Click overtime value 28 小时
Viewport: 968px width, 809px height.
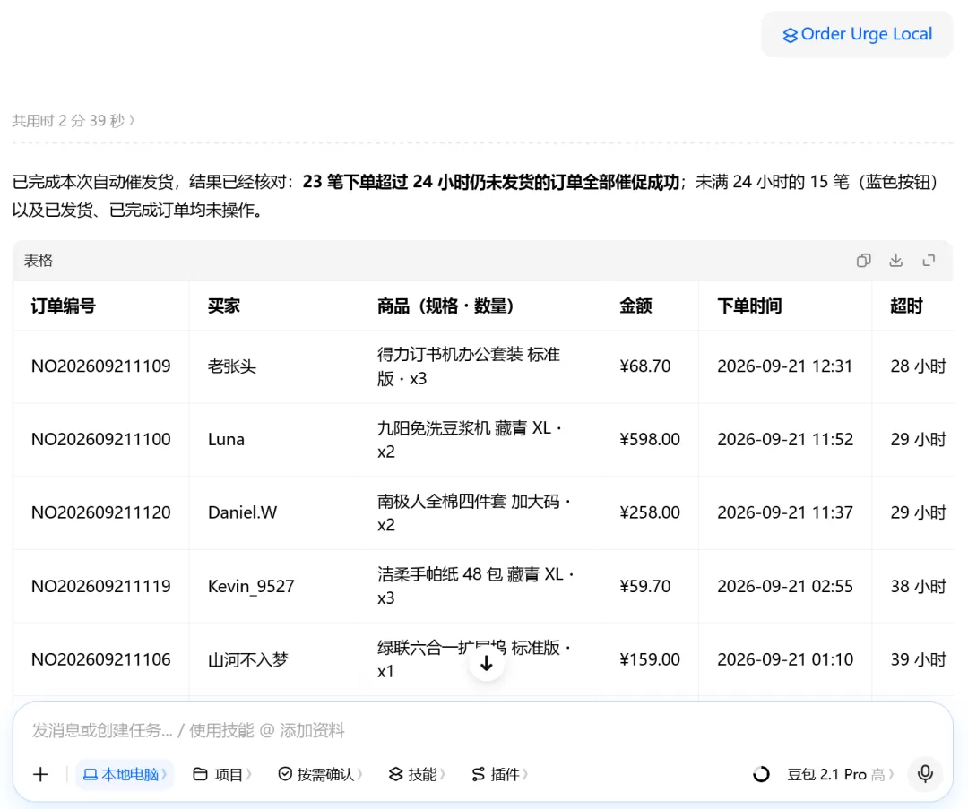919,366
